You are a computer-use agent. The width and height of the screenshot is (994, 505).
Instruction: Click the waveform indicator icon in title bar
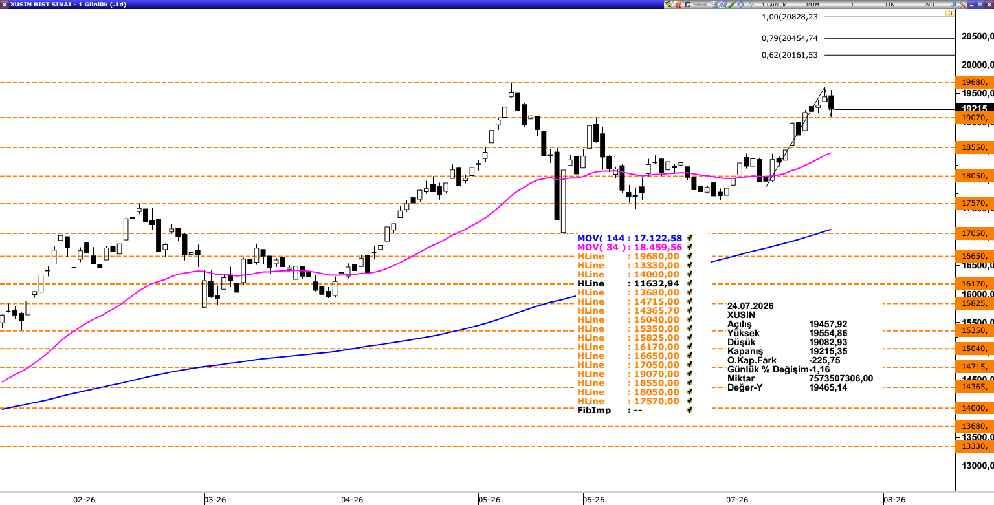[x=750, y=5]
